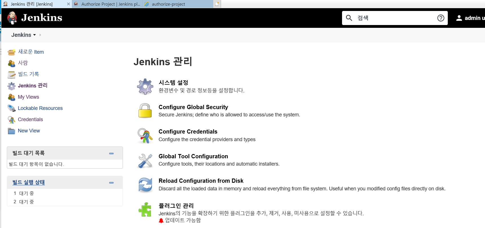Open a new browser tab button
Screen dimensions: 485x228
click(217, 4)
